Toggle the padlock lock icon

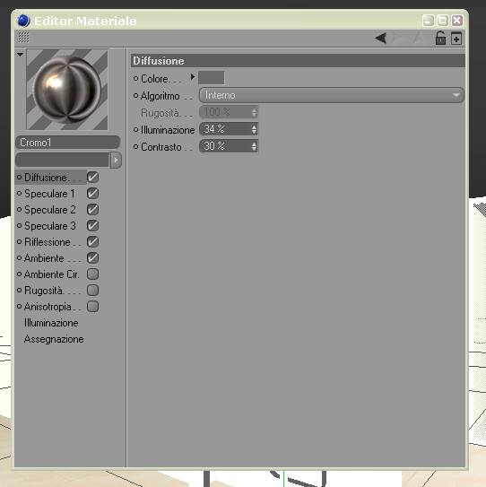(x=440, y=39)
